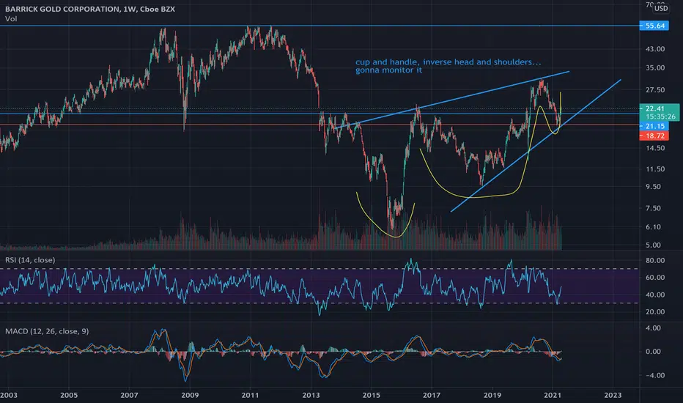The image size is (683, 403).
Task: Select the red horizontal line at 18.72
Action: (x=320, y=125)
